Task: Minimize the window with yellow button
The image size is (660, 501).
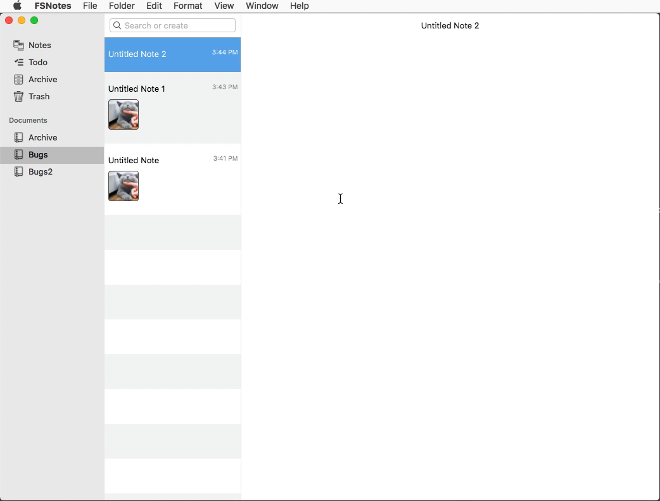Action: 22,20
